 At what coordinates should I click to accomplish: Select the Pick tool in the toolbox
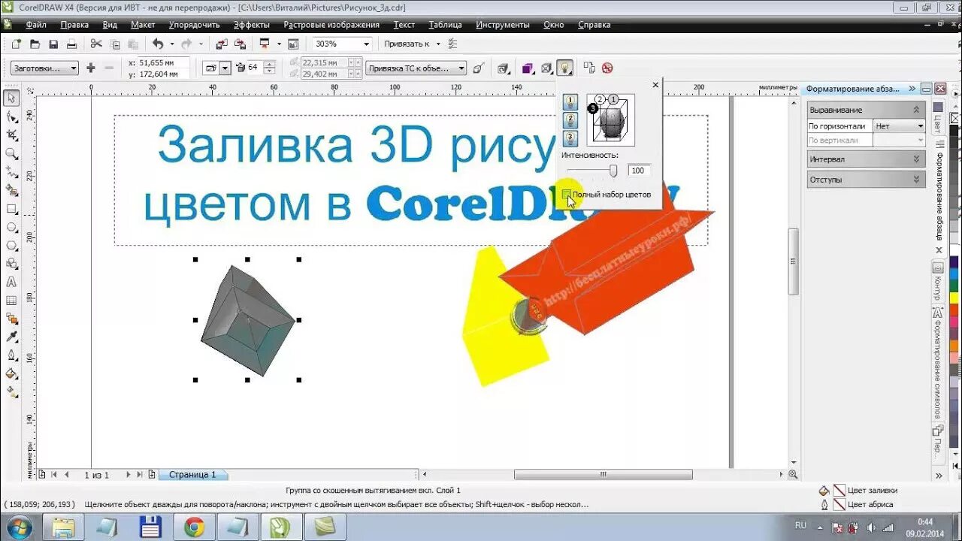(11, 98)
